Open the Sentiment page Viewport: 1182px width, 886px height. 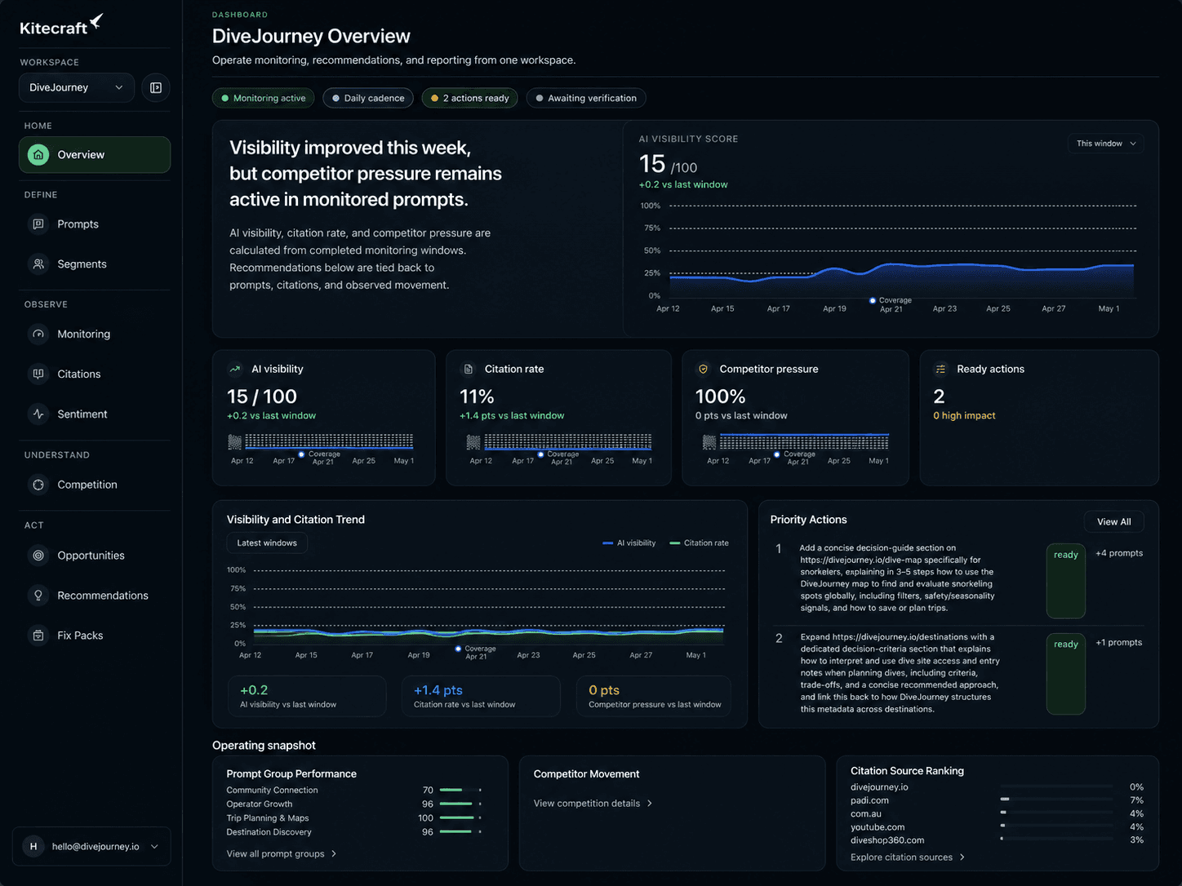click(95, 414)
